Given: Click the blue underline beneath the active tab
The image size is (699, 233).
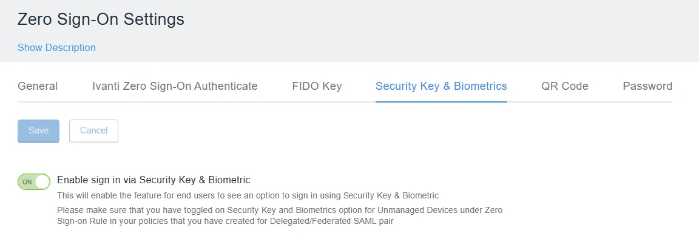Looking at the screenshot, I should (x=441, y=101).
